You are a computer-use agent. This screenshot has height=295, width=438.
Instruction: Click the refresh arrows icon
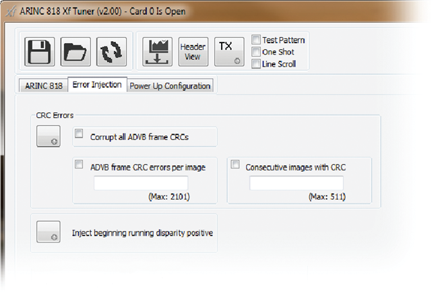(112, 52)
